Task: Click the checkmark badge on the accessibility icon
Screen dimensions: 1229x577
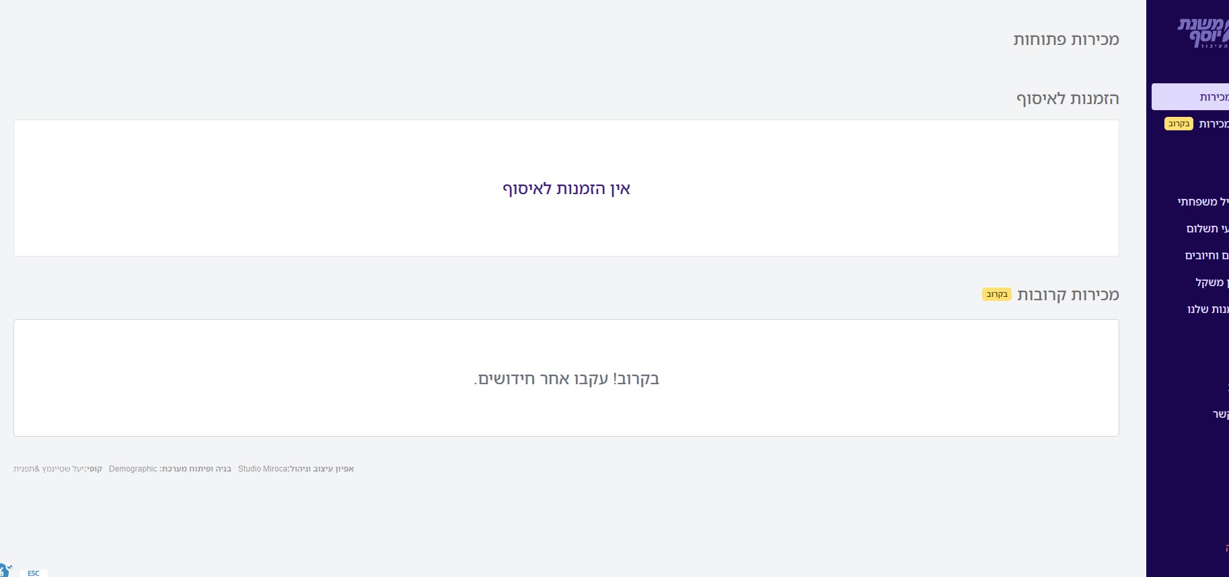Action: coord(9,568)
